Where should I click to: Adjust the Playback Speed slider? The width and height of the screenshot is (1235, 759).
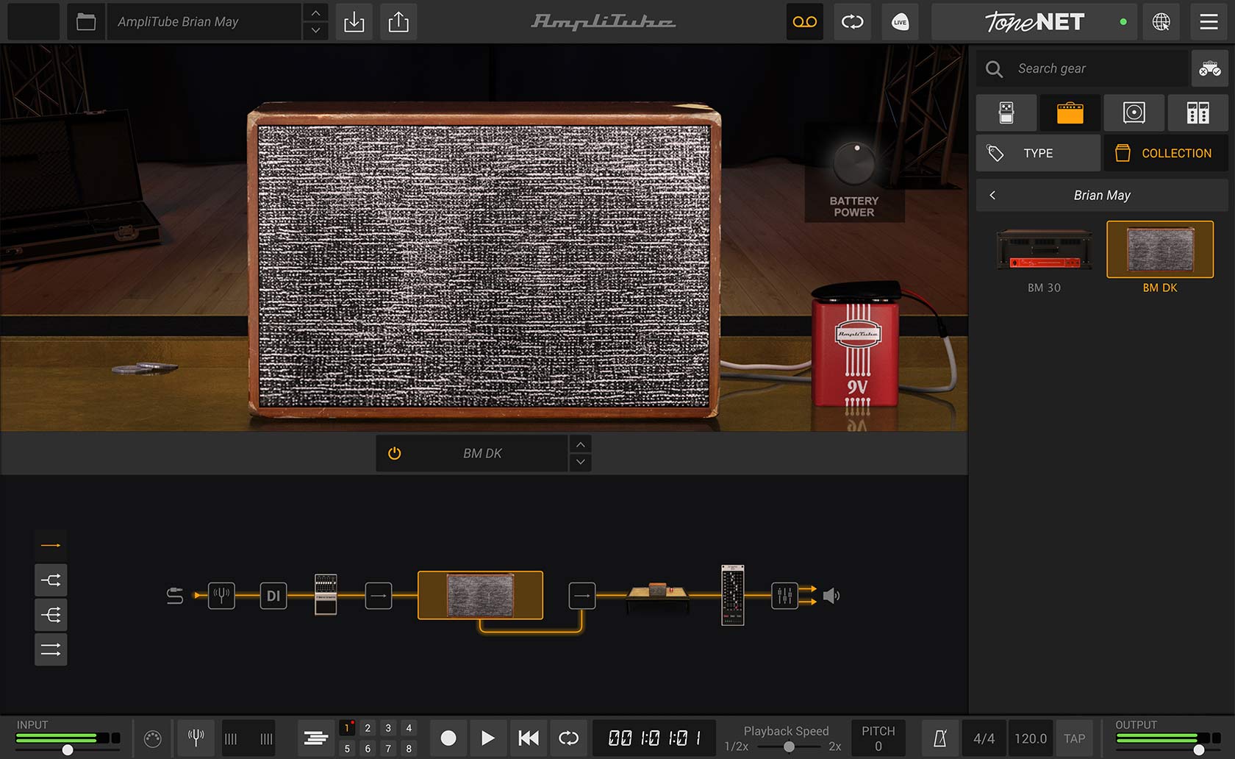click(789, 746)
